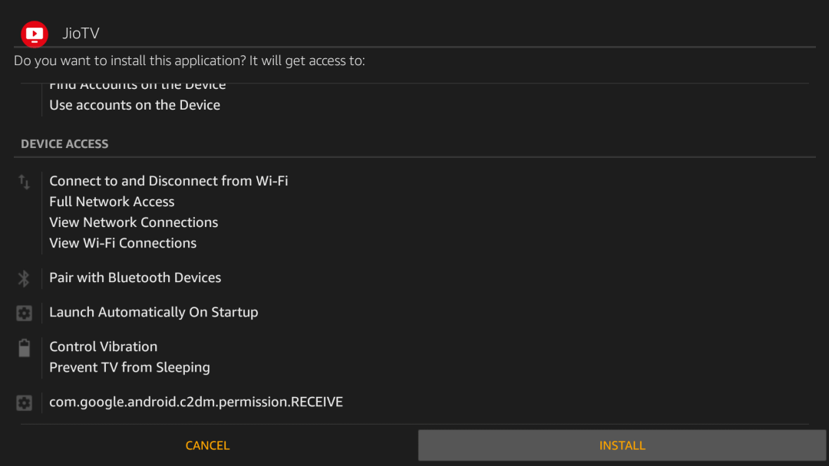Select 'Connect to and Disconnect from Wi-Fi' entry
The height and width of the screenshot is (466, 829).
(169, 181)
